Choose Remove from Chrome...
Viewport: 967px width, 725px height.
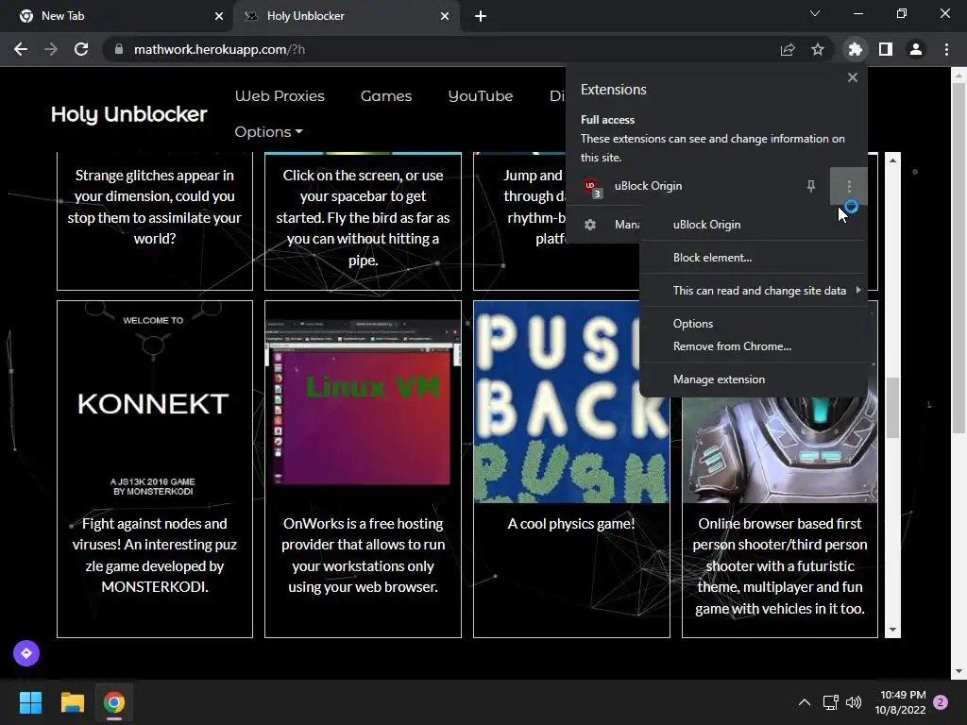tap(753, 346)
